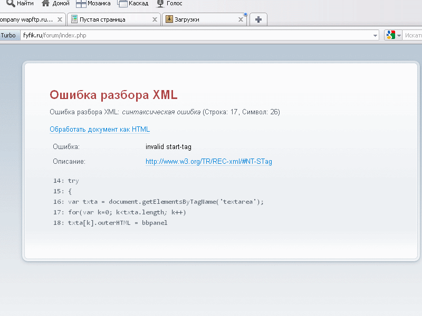Click the address bar showing fyfik.ru/forum/index.php
Image resolution: width=422 pixels, height=316 pixels.
pos(195,35)
